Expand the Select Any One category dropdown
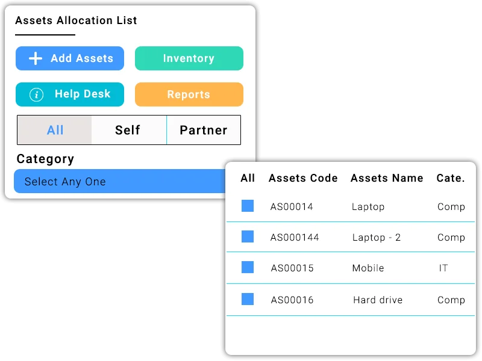Image resolution: width=482 pixels, height=361 pixels. (x=120, y=181)
